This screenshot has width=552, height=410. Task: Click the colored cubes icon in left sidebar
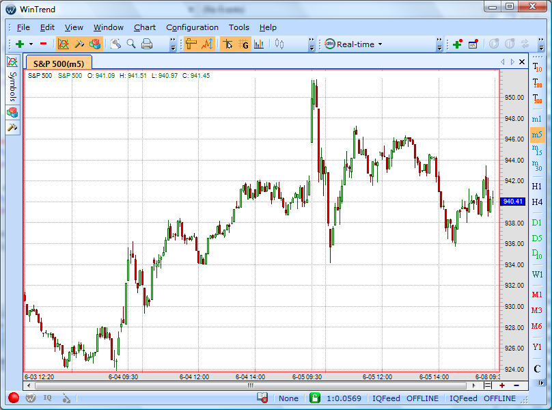click(x=12, y=112)
